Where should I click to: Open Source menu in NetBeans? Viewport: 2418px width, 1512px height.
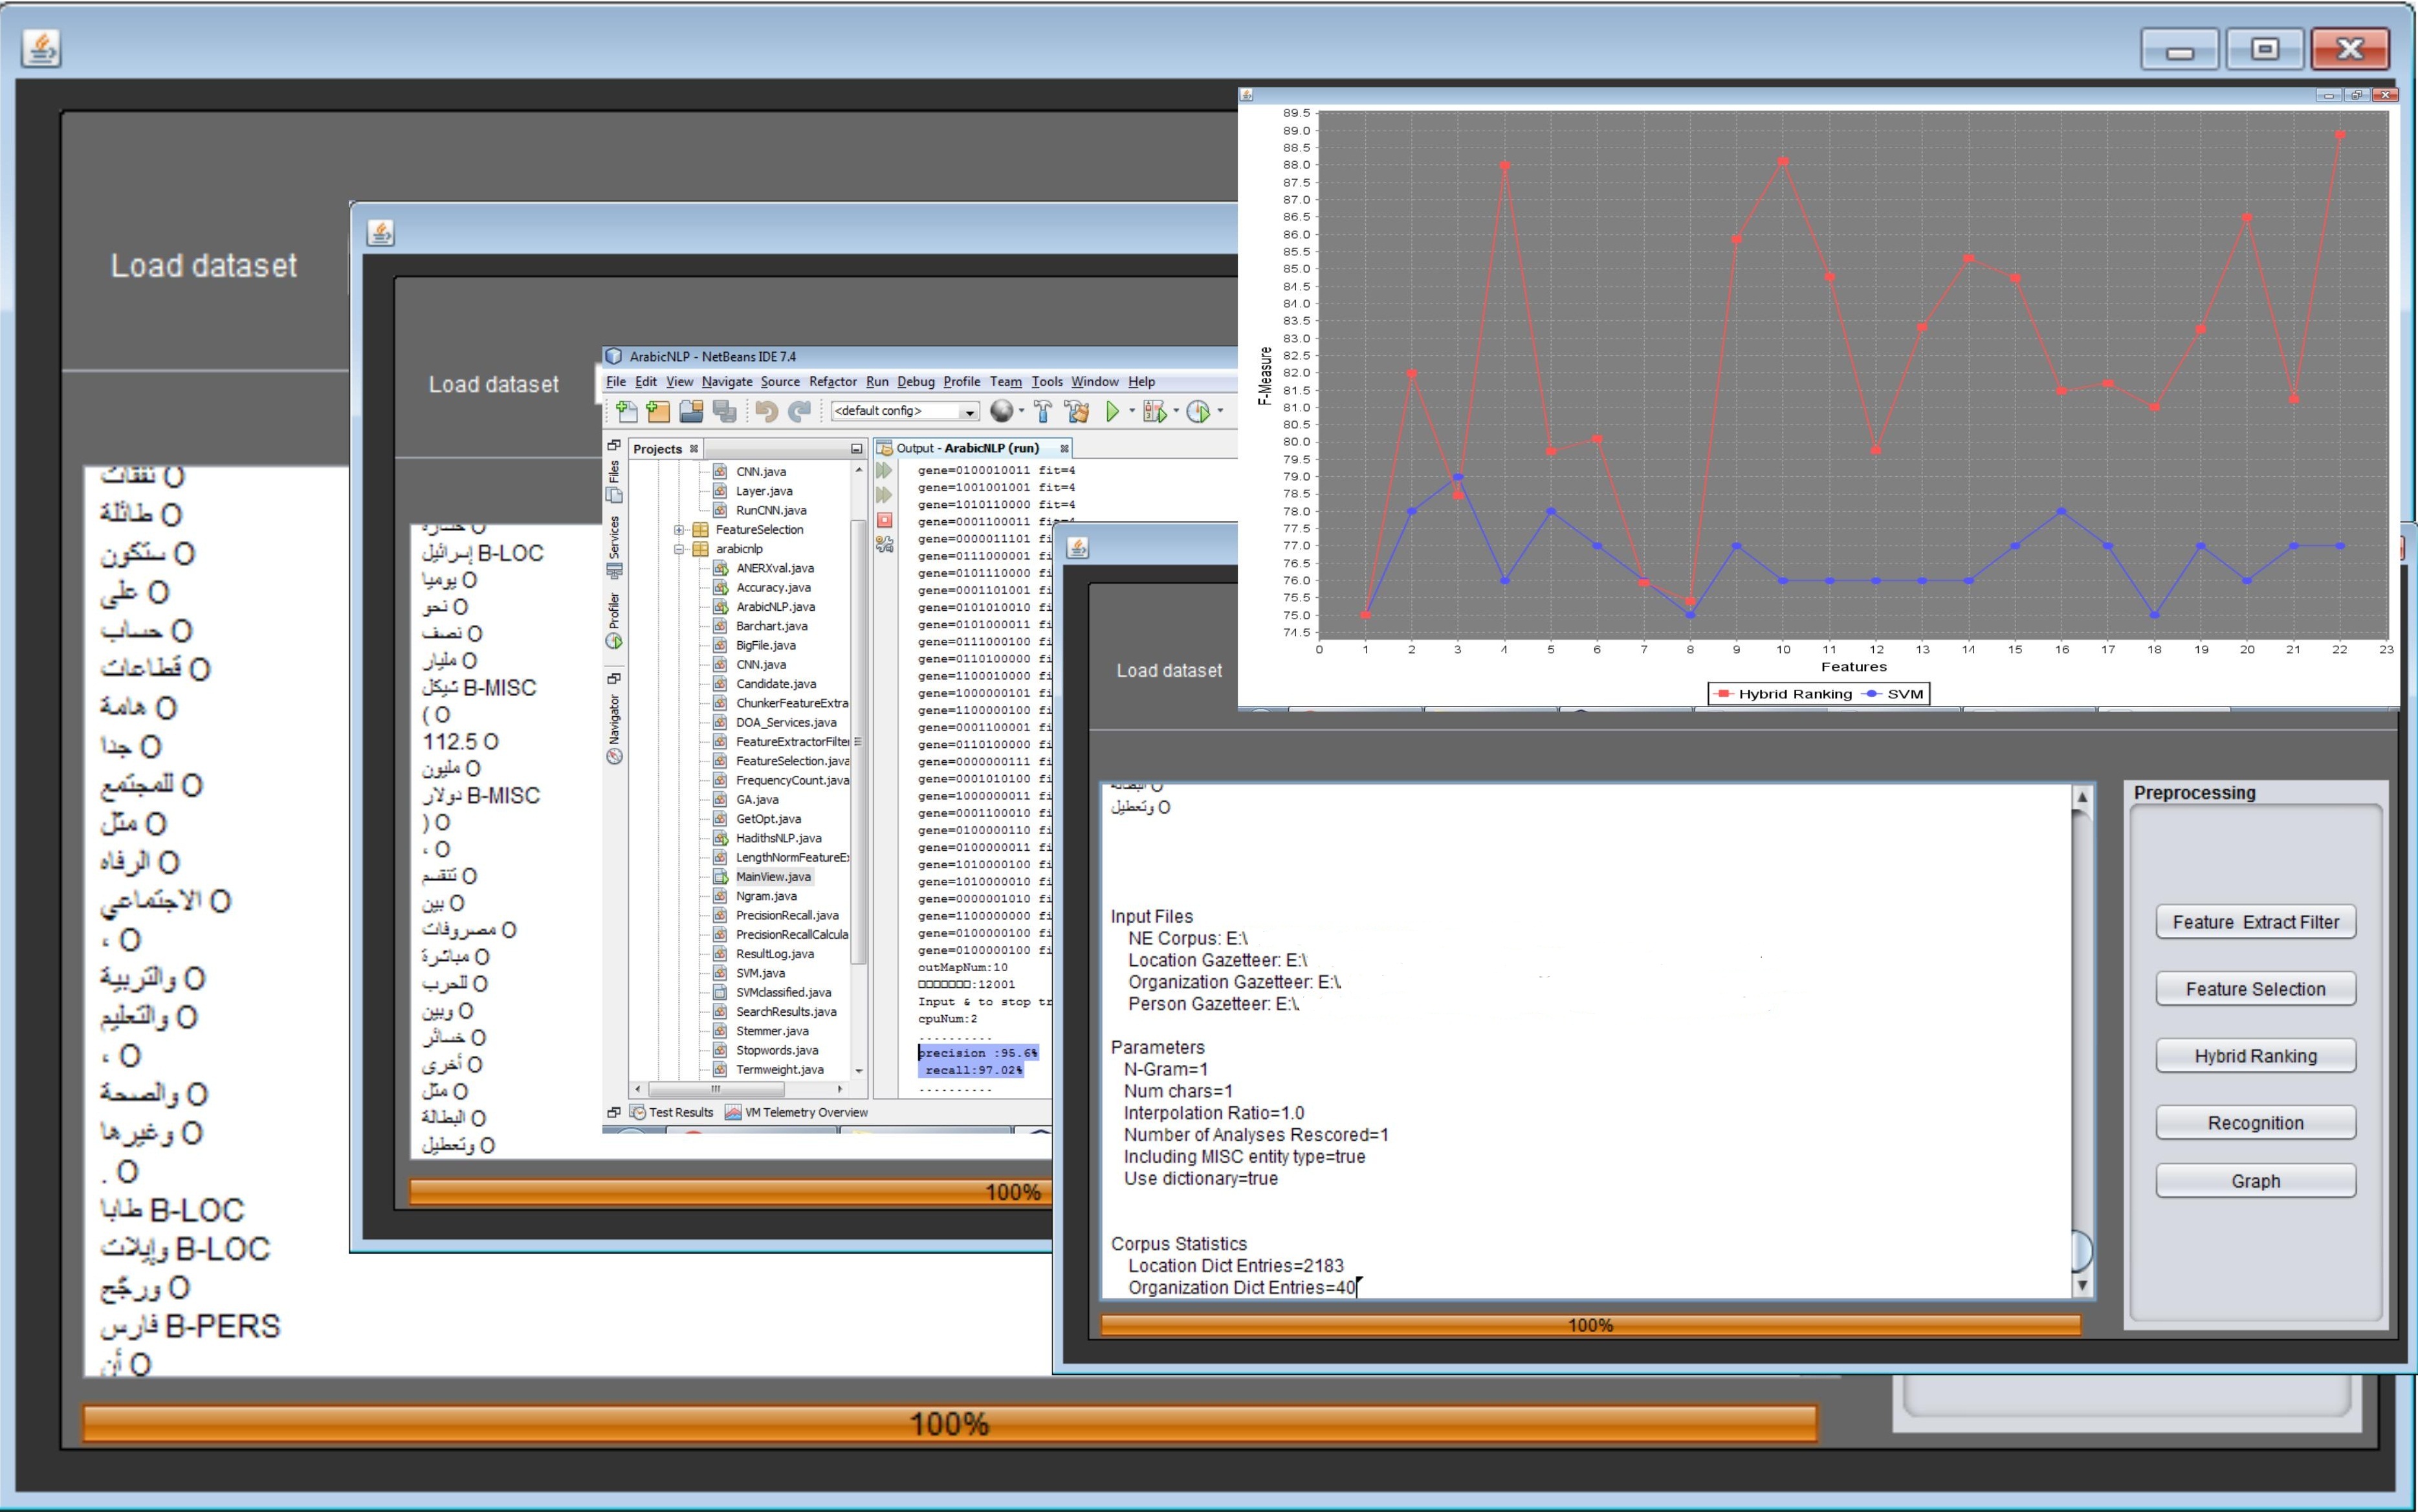[780, 382]
